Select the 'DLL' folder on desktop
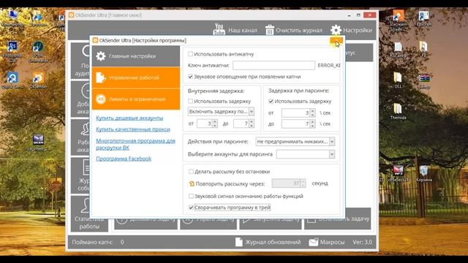 398,80
